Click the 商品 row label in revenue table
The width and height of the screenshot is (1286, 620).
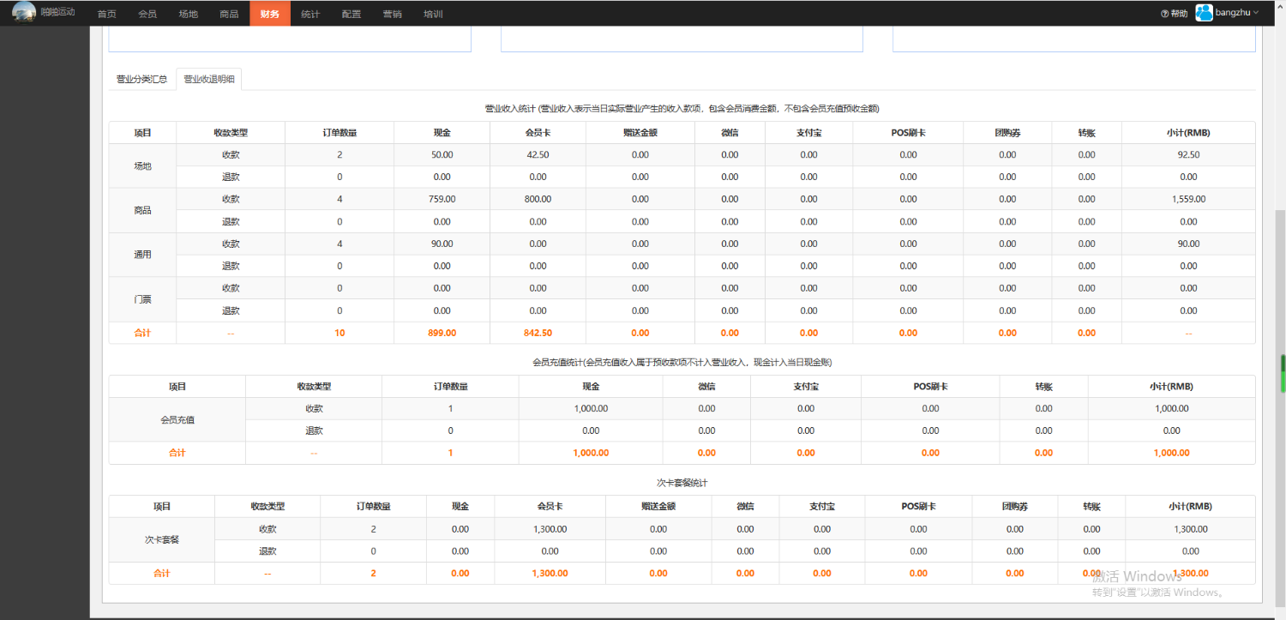142,210
